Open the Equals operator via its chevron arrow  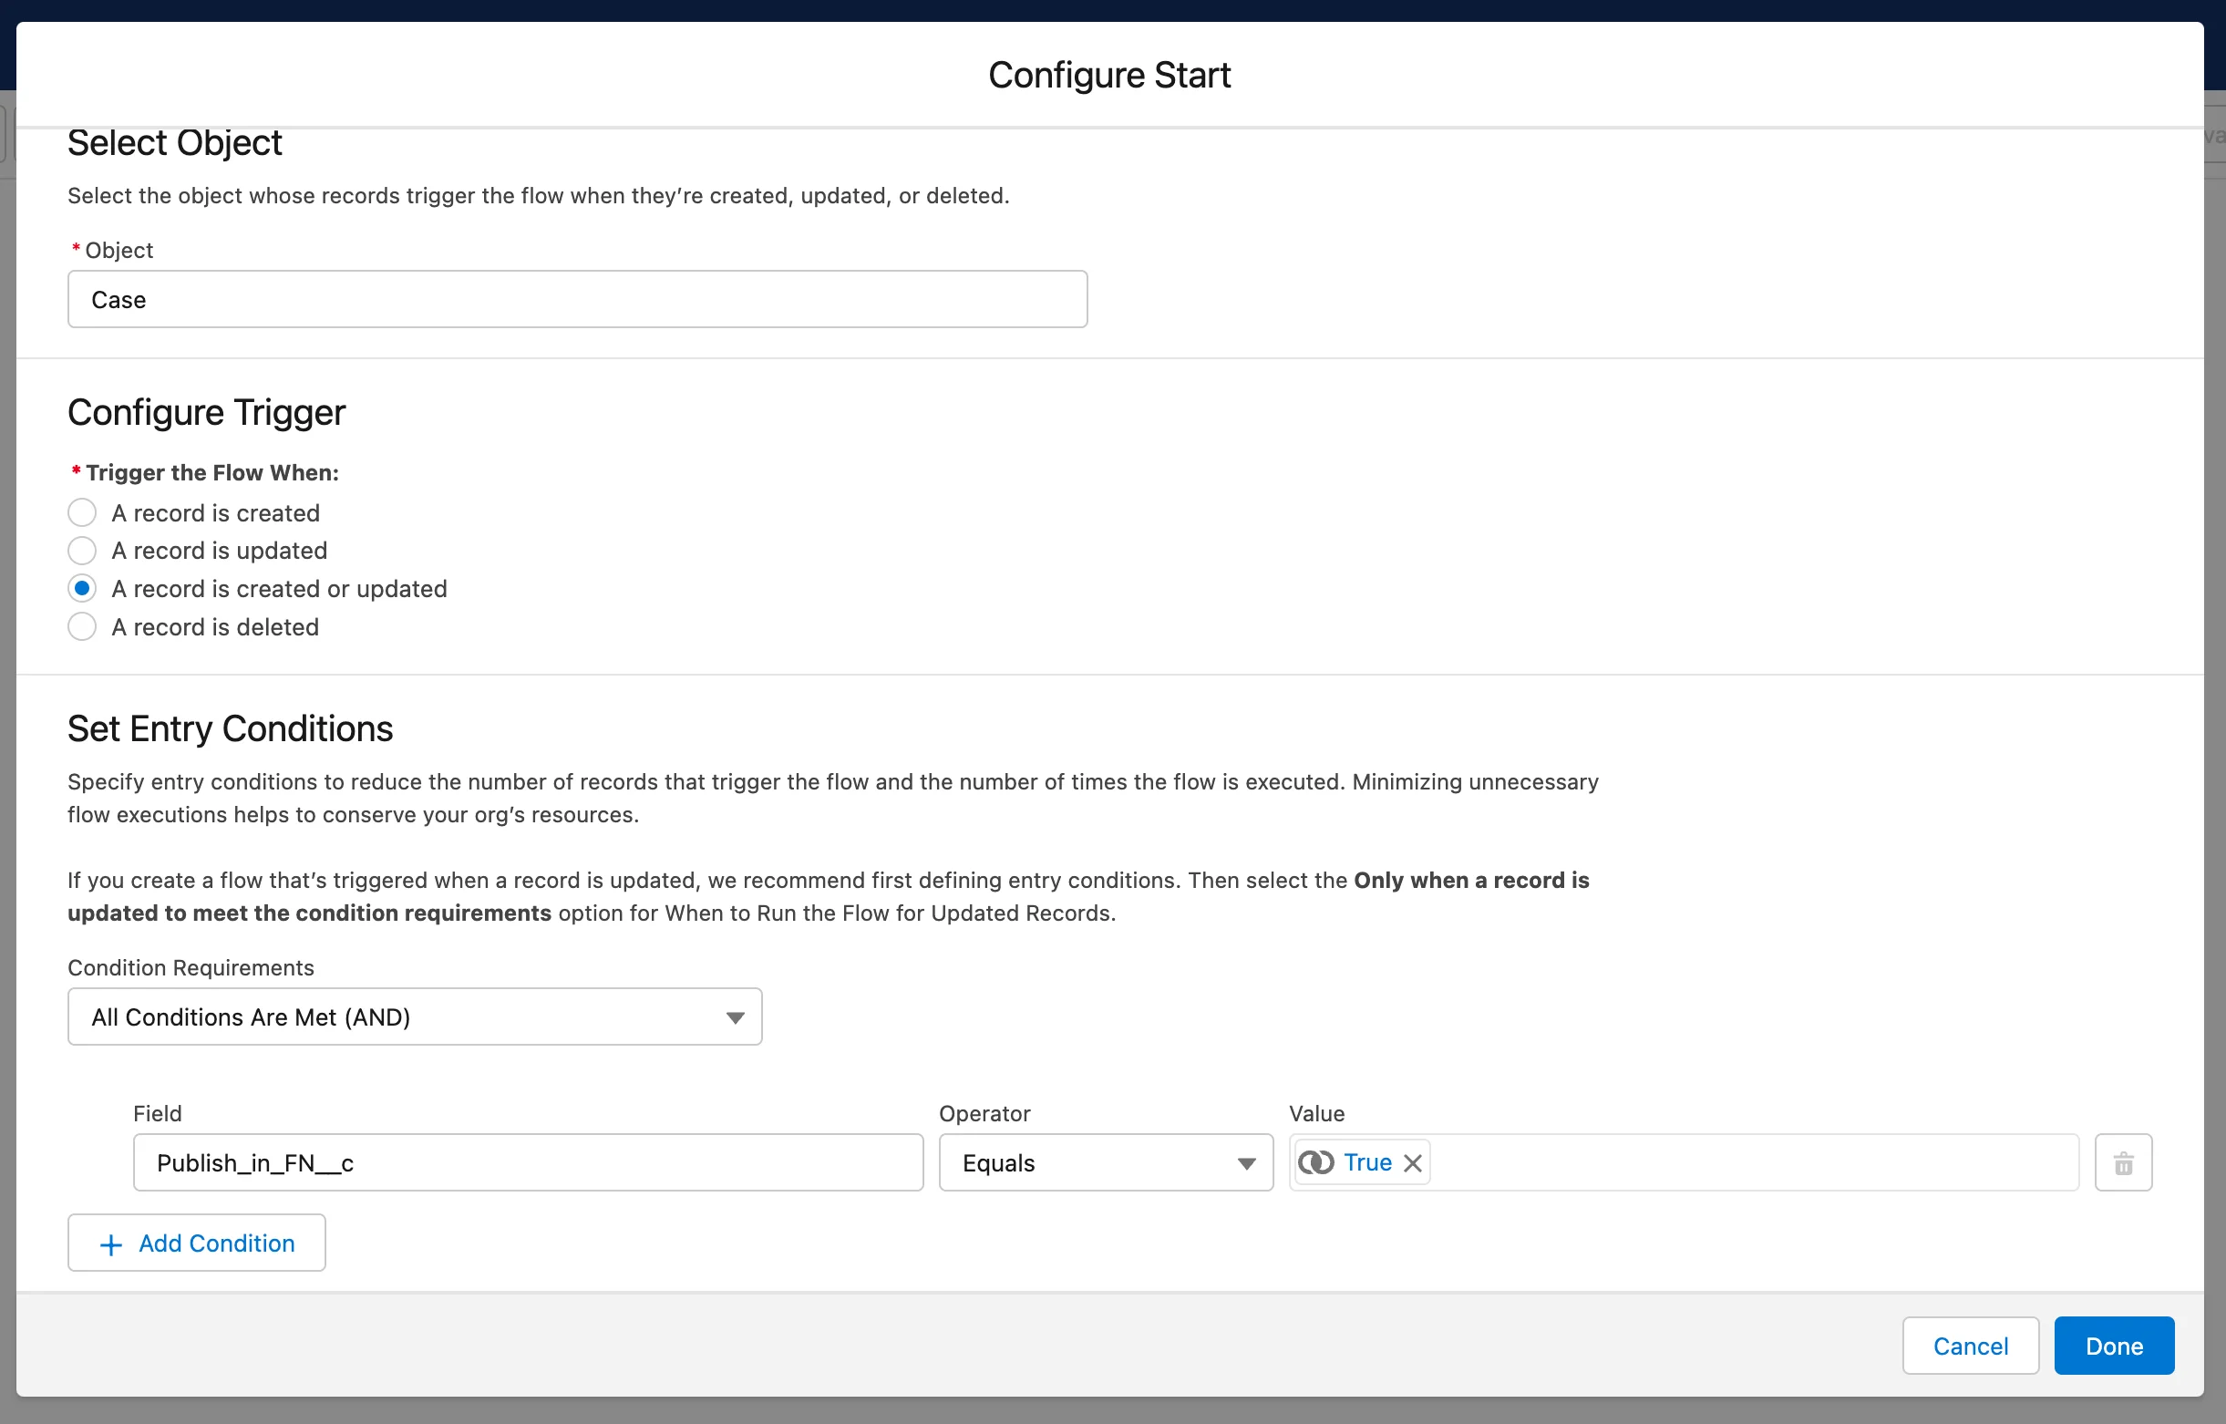pyautogui.click(x=1245, y=1162)
